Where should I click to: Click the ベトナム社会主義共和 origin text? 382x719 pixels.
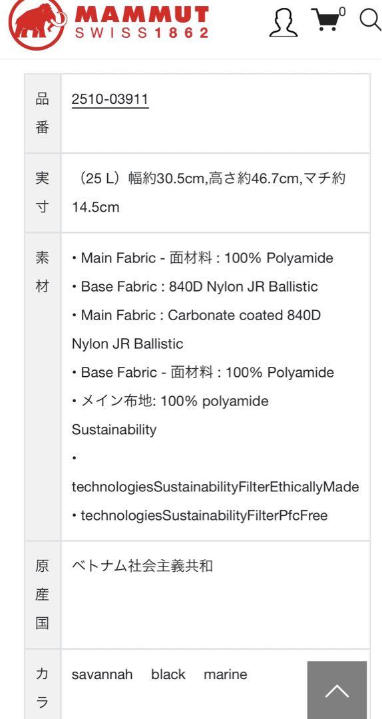click(x=142, y=566)
